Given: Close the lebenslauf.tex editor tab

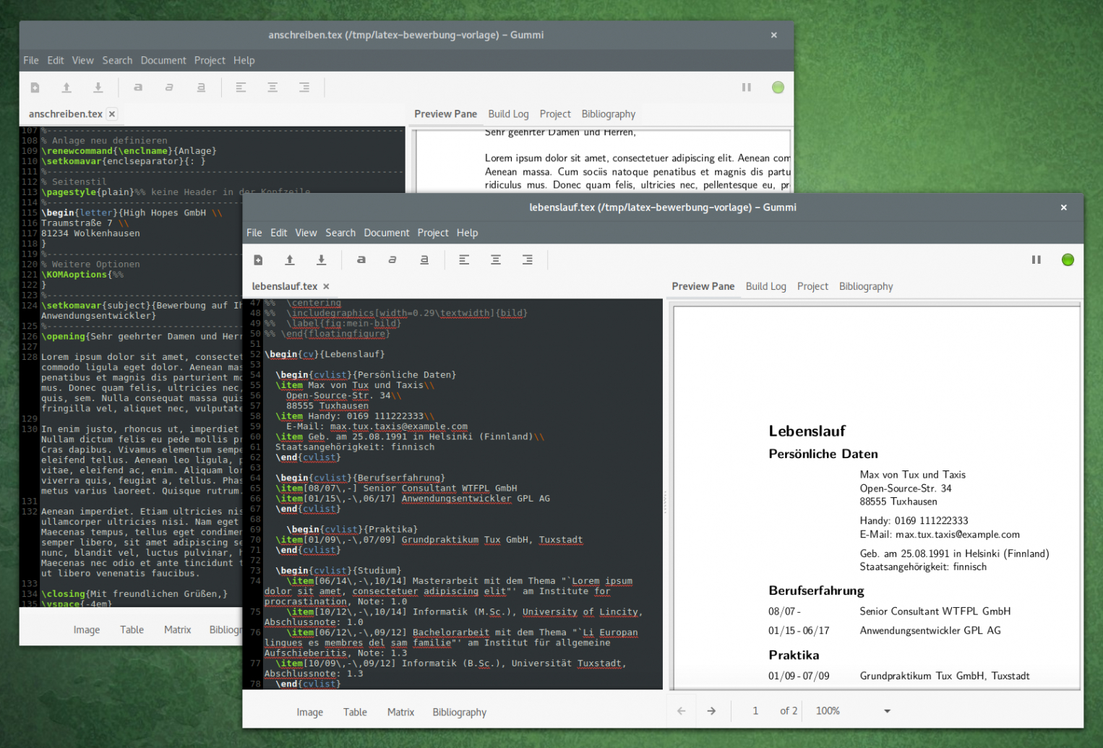Looking at the screenshot, I should click(326, 287).
